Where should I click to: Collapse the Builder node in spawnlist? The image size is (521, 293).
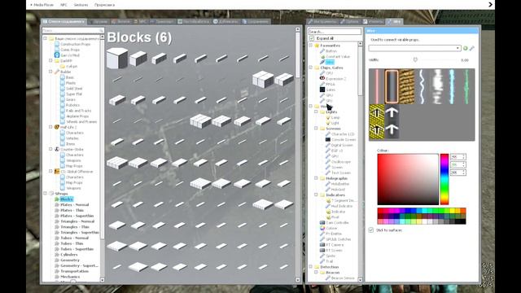(x=50, y=72)
